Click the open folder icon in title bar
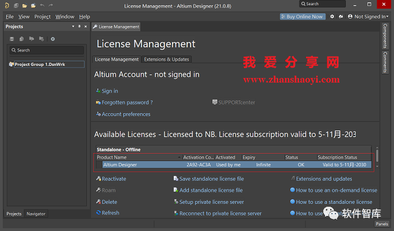This screenshot has height=231, width=394. click(x=24, y=6)
